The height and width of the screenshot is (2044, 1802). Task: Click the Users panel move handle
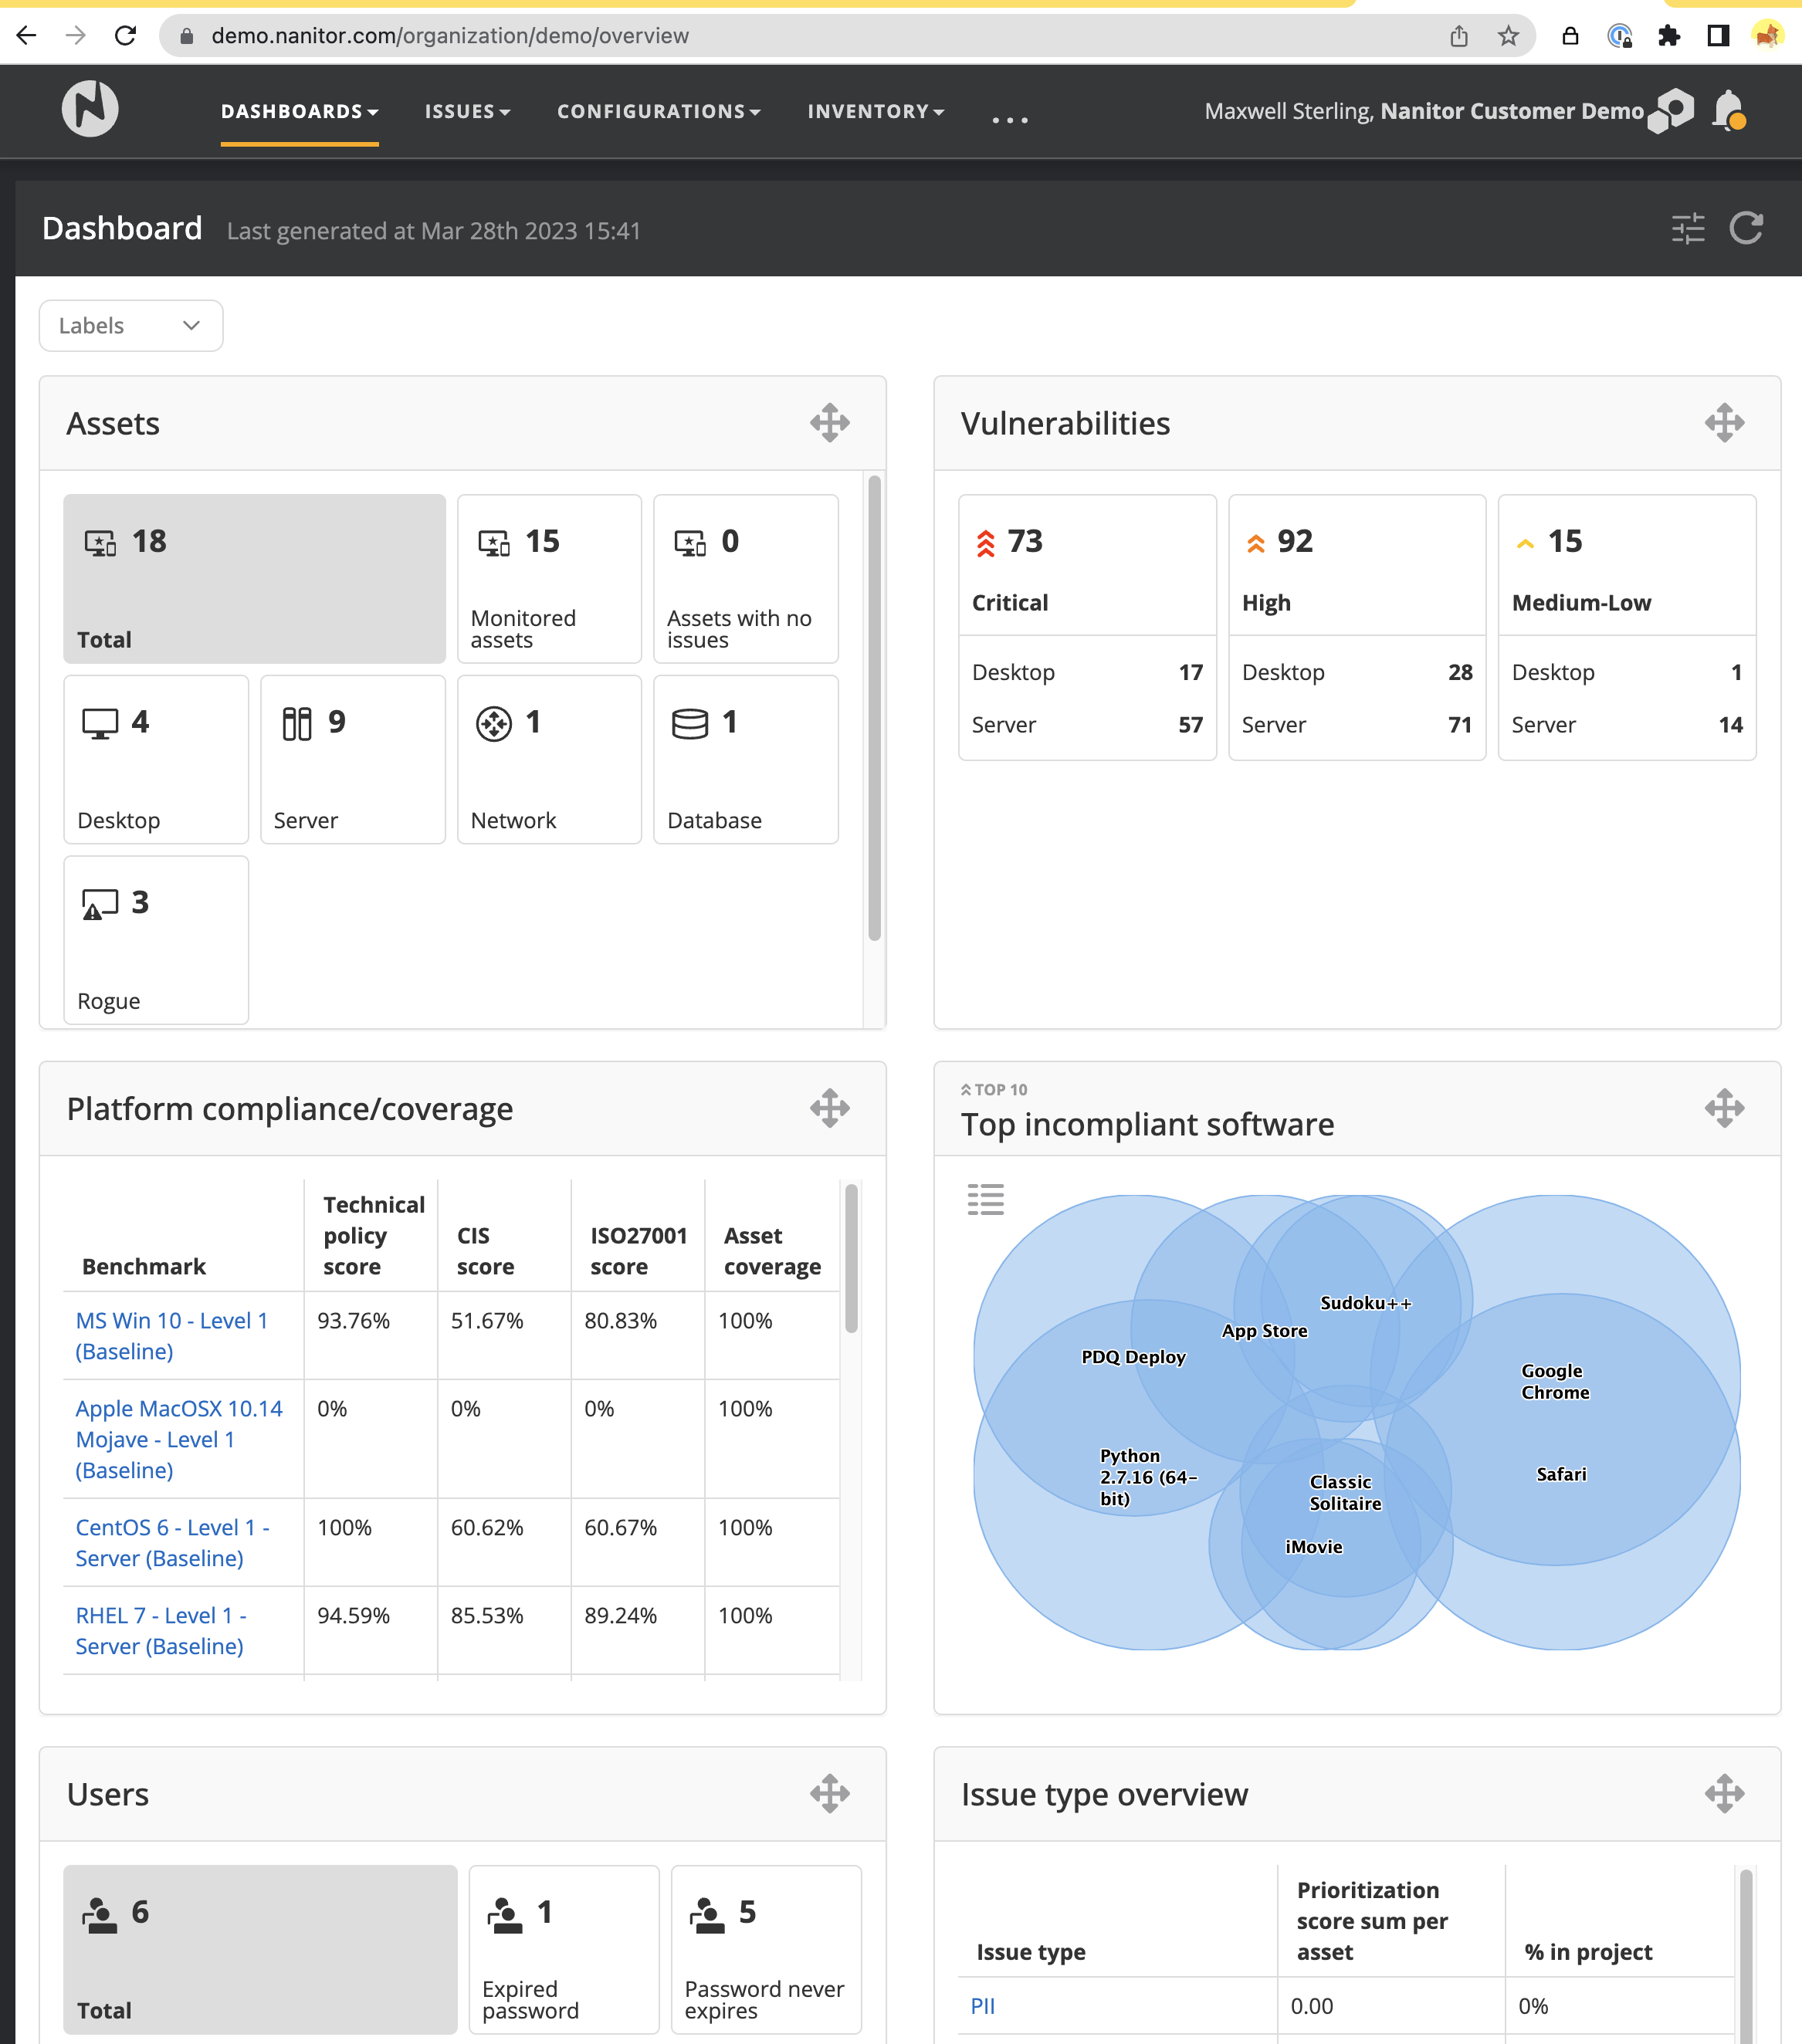click(829, 1794)
